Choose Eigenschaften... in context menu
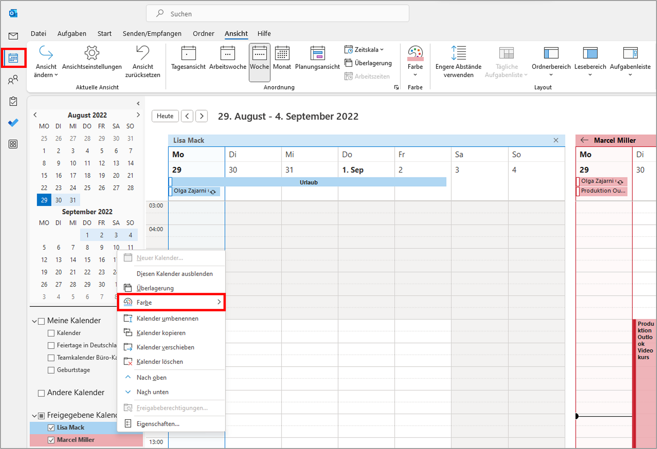 pos(171,424)
